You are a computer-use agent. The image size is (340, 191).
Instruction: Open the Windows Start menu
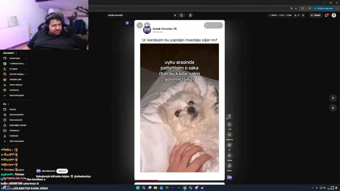tap(138, 188)
